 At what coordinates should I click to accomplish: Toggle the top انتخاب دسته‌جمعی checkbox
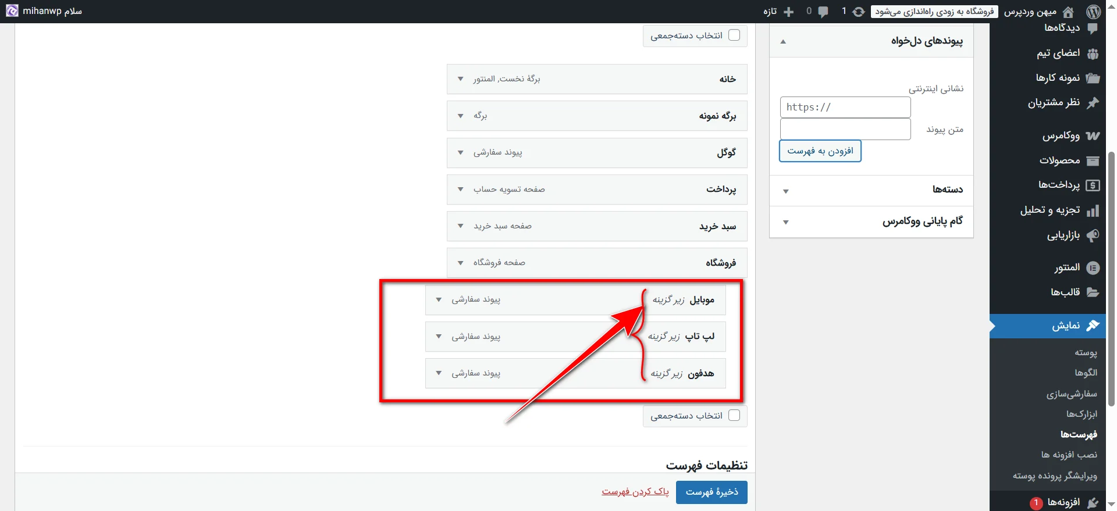point(734,35)
